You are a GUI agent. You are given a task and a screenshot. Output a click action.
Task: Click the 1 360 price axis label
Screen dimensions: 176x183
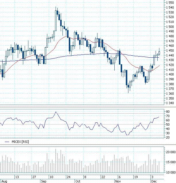pos(170,94)
